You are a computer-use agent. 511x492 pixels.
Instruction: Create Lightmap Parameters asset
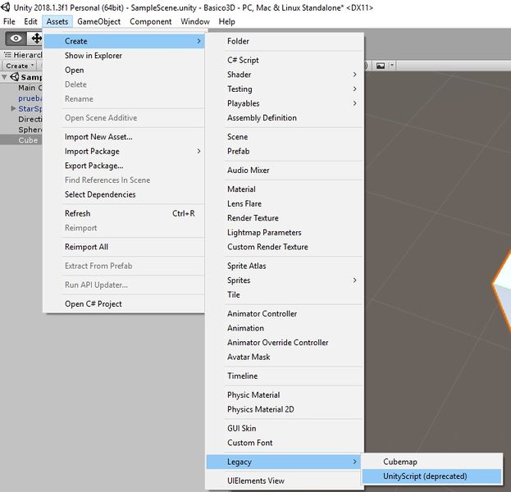(x=285, y=232)
